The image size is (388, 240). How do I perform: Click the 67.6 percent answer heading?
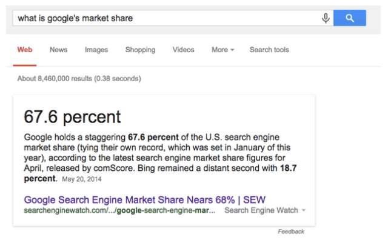(x=72, y=117)
